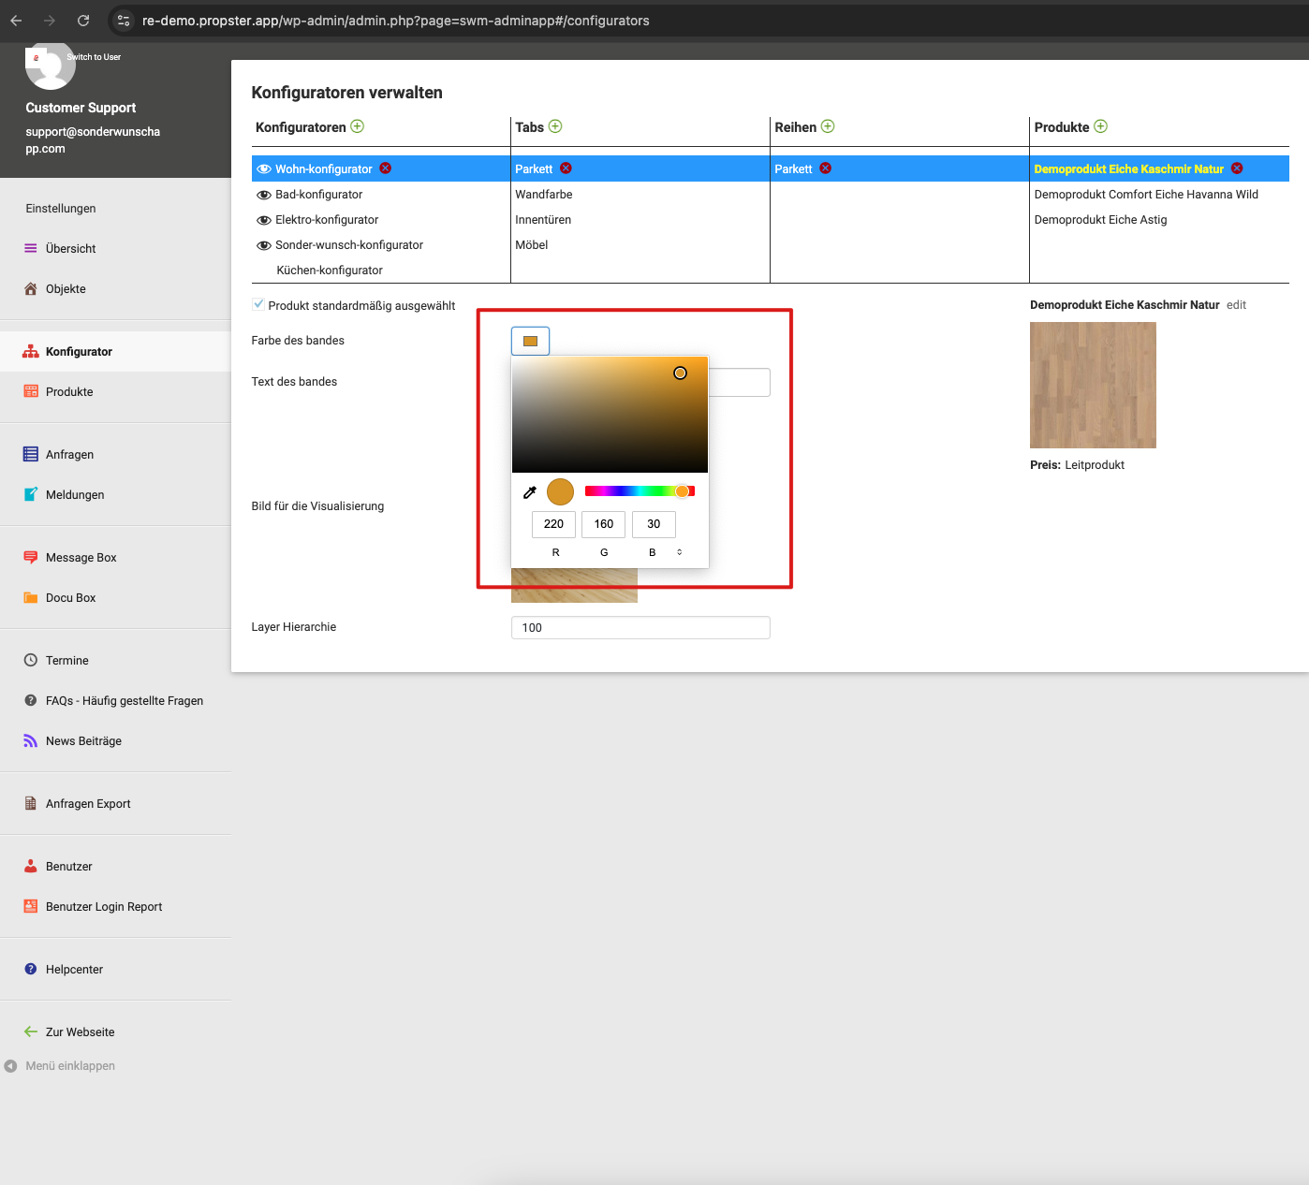Open Helpcenter in the sidebar
Image resolution: width=1309 pixels, height=1185 pixels.
point(74,970)
